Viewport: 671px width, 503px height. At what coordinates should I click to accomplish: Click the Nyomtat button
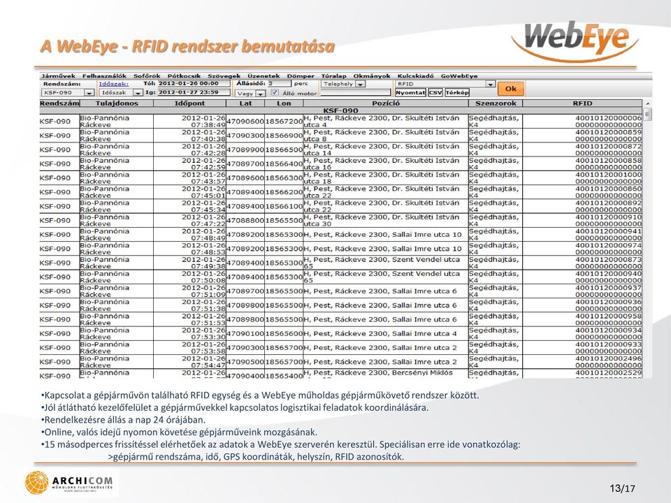pyautogui.click(x=410, y=92)
